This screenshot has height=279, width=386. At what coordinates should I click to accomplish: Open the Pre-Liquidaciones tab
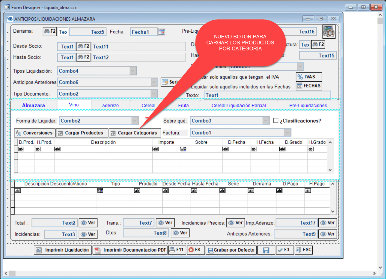coord(308,105)
